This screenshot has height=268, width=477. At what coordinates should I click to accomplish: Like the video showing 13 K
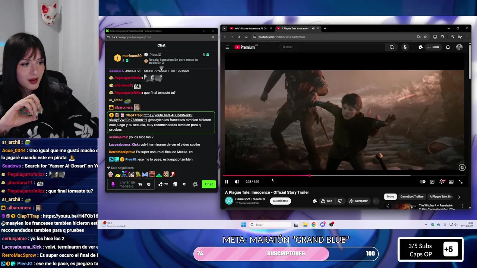click(x=326, y=201)
